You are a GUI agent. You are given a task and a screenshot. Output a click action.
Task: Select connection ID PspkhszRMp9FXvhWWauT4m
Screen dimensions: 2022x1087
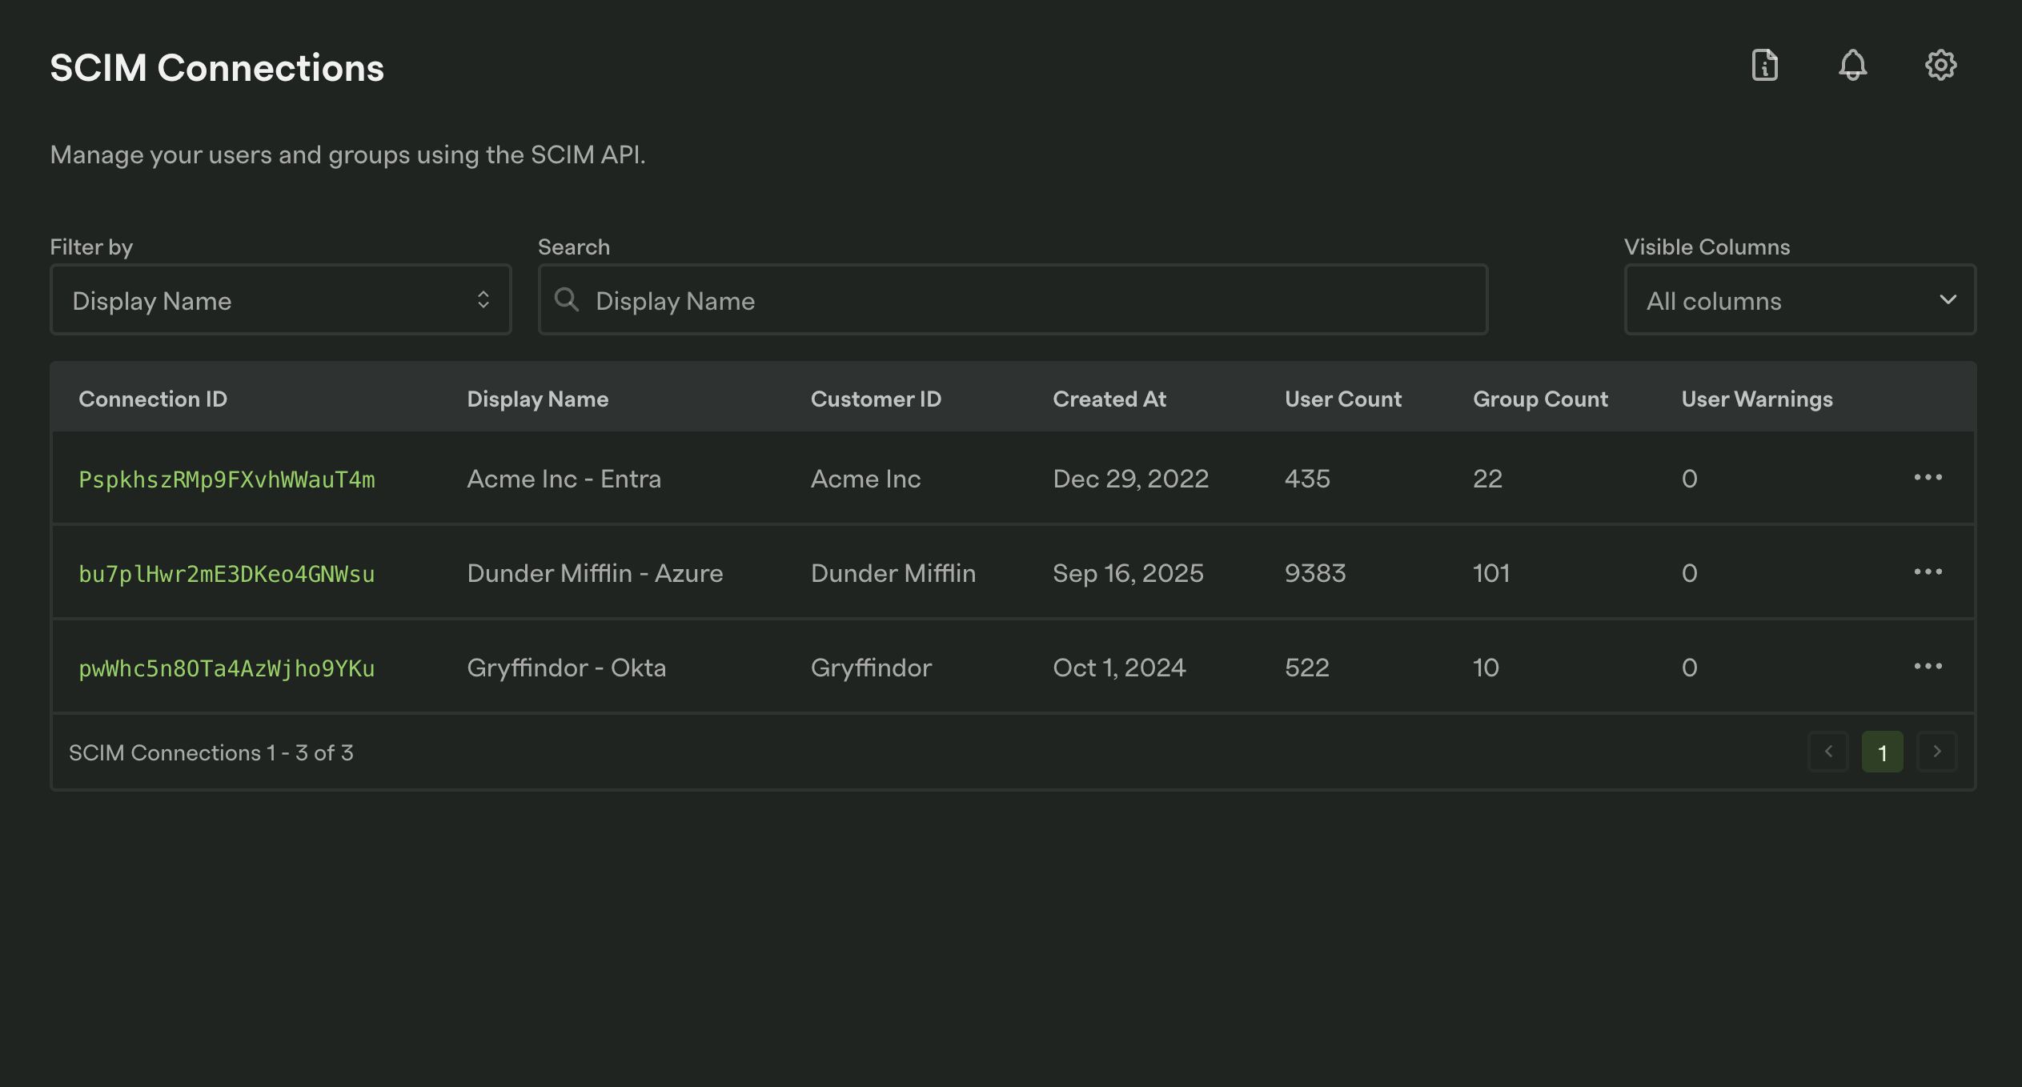tap(227, 478)
